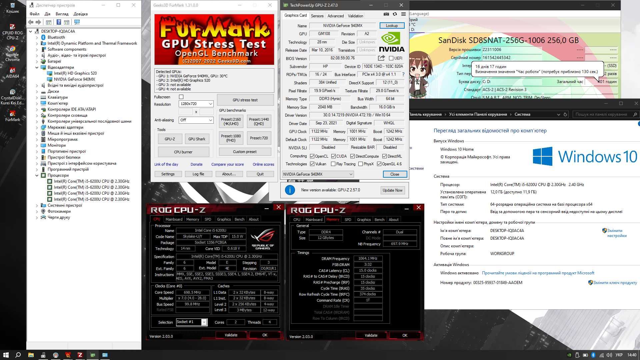This screenshot has width=640, height=360.
Task: Toggle the Ray Tracing checkbox
Action: 333,164
